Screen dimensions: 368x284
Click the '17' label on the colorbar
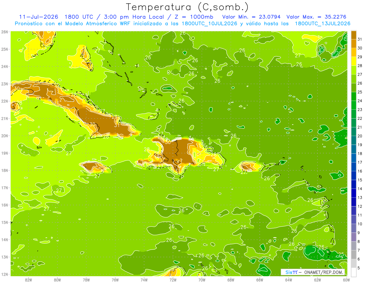click(x=360, y=162)
